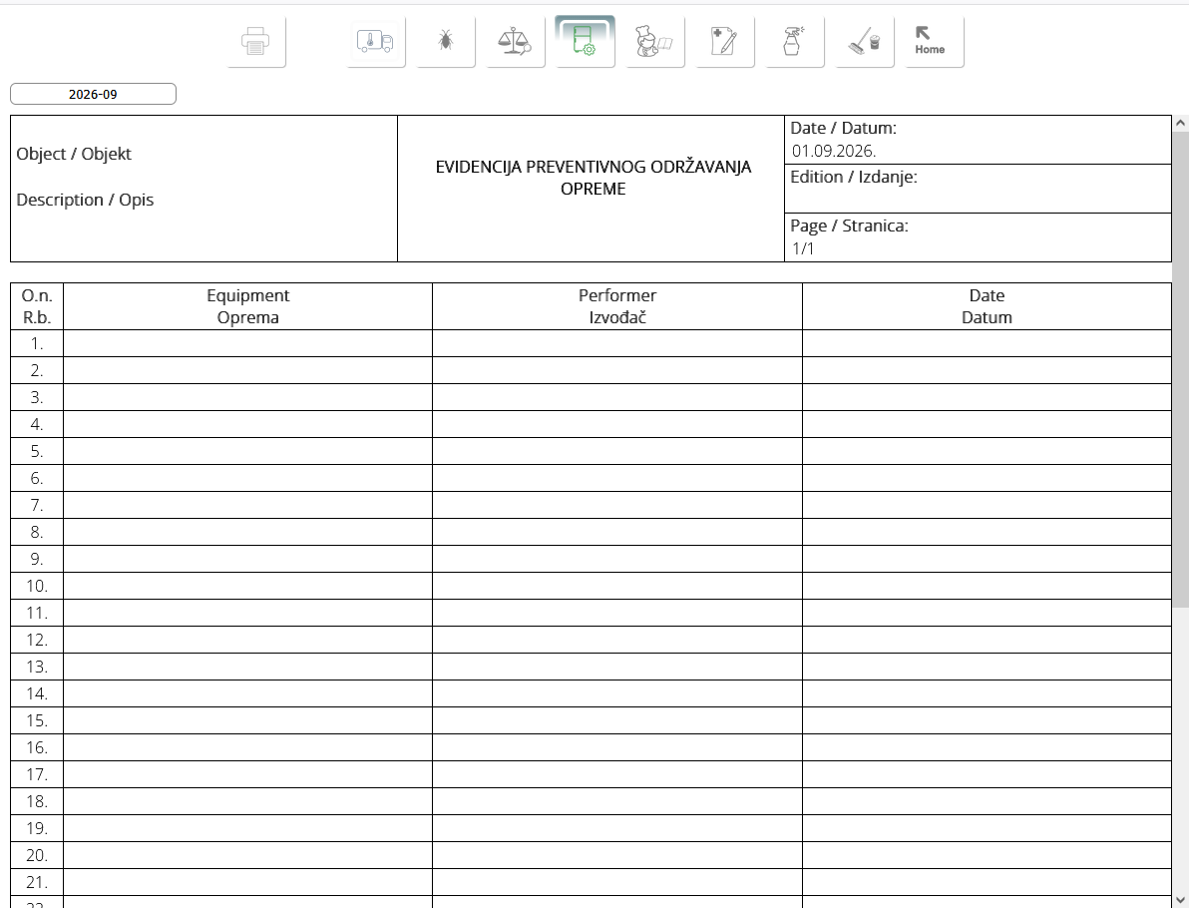The image size is (1189, 908).
Task: Click the Description / Opis label
Action: [x=85, y=201]
